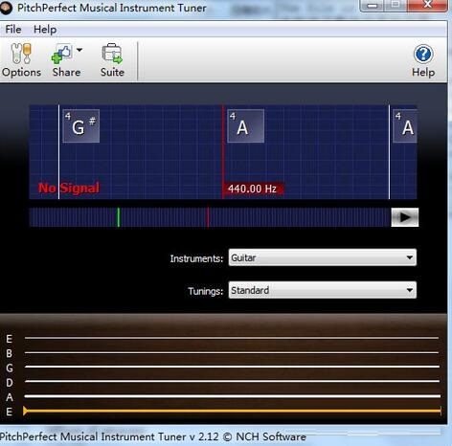Select the G string
This screenshot has width=452, height=446.
(x=232, y=367)
